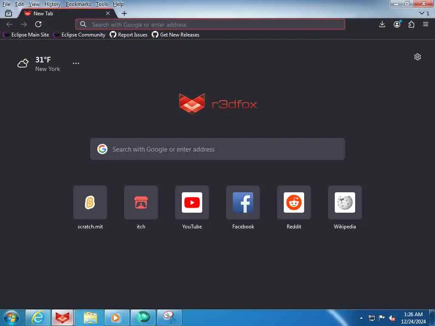Minimize the r3dfox window
435x326 pixels.
pyautogui.click(x=396, y=4)
